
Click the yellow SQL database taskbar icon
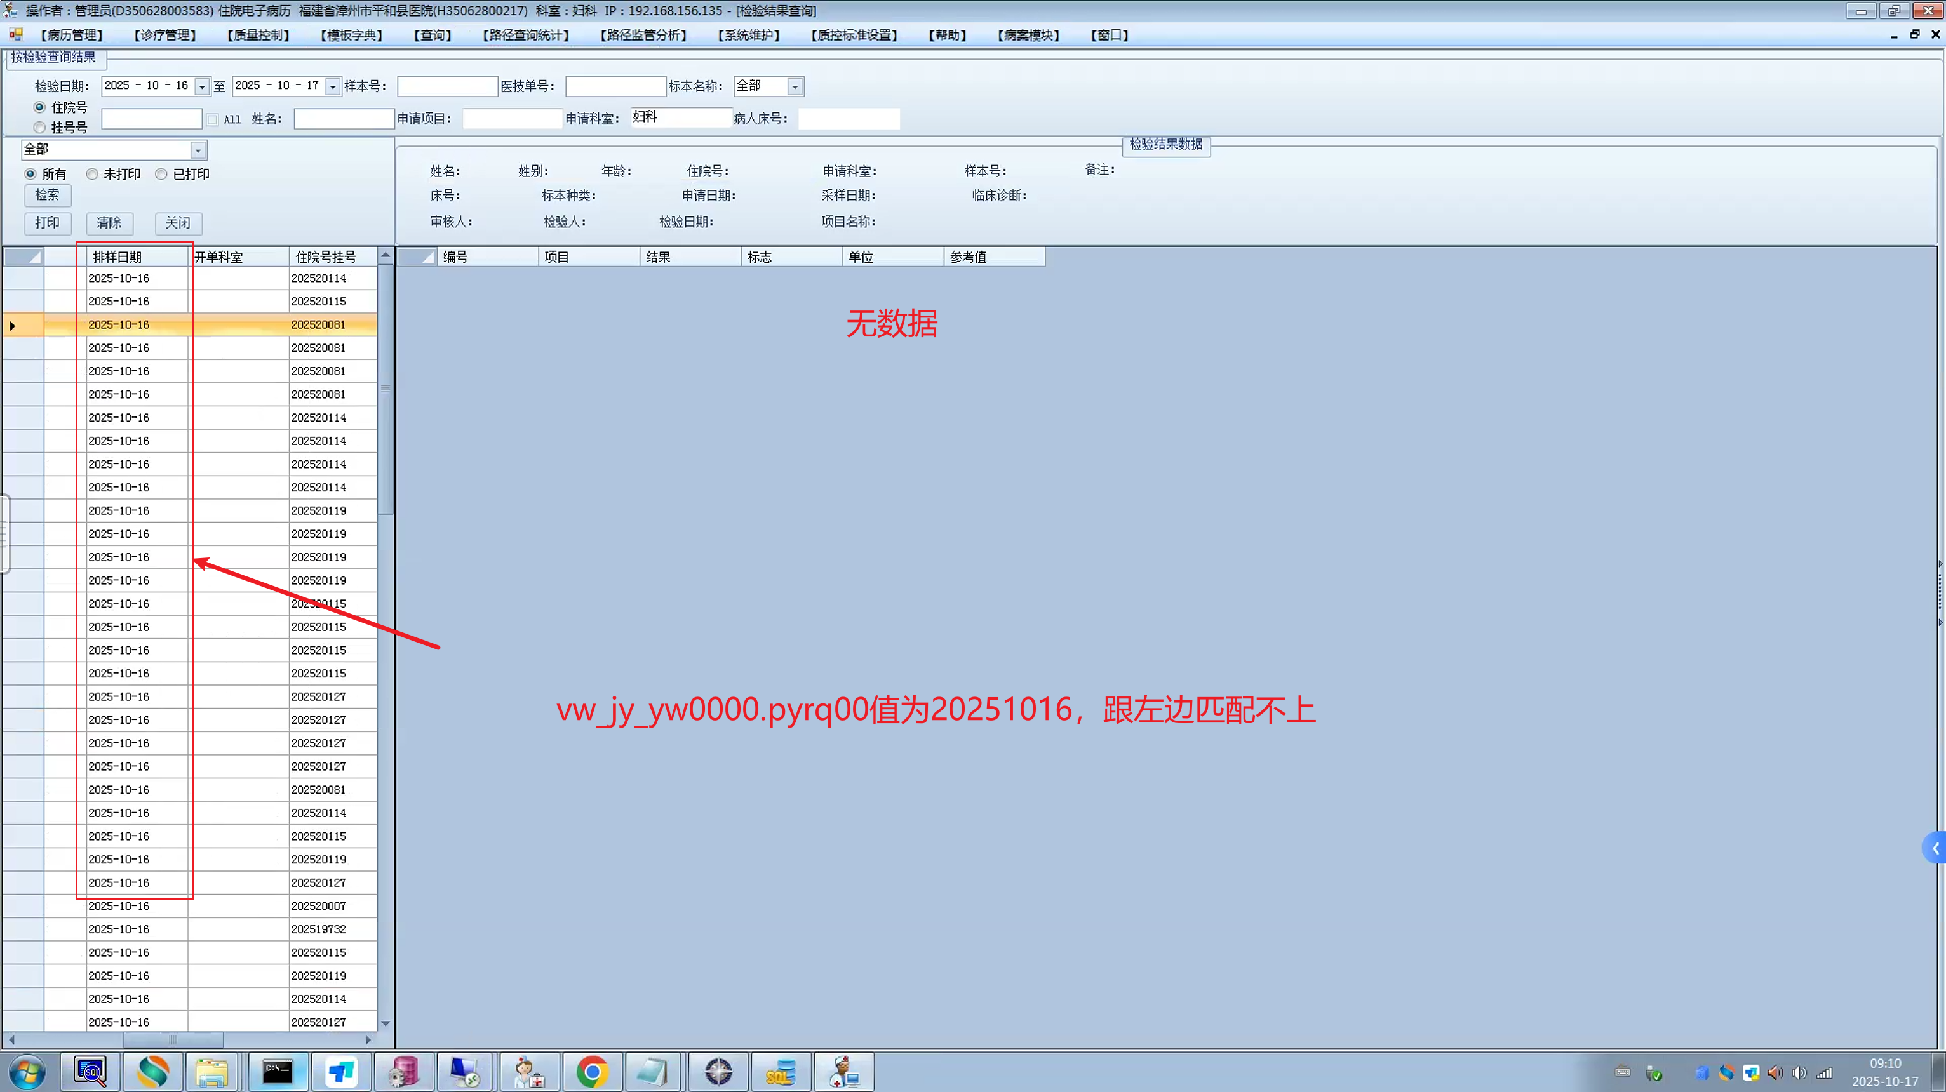781,1072
